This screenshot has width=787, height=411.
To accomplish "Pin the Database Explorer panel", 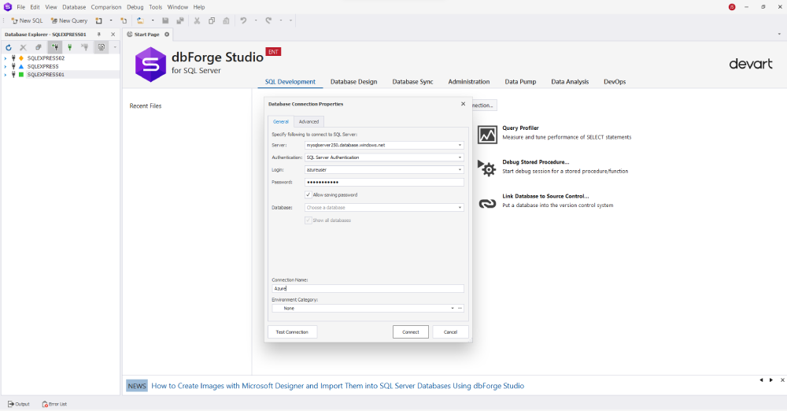I will (99, 34).
